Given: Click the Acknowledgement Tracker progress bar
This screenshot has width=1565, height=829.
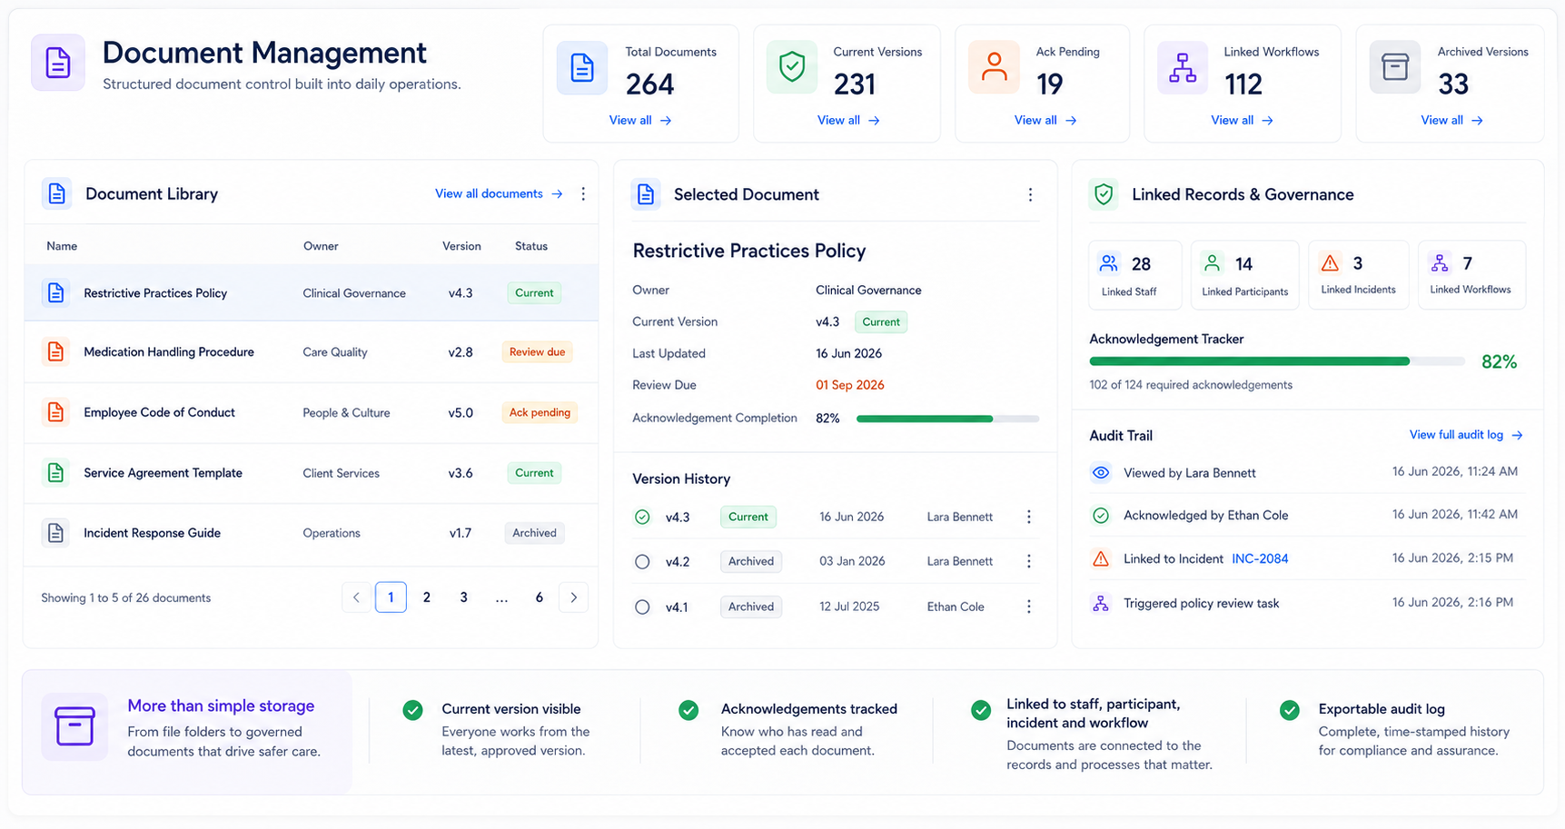Looking at the screenshot, I should [x=1276, y=361].
